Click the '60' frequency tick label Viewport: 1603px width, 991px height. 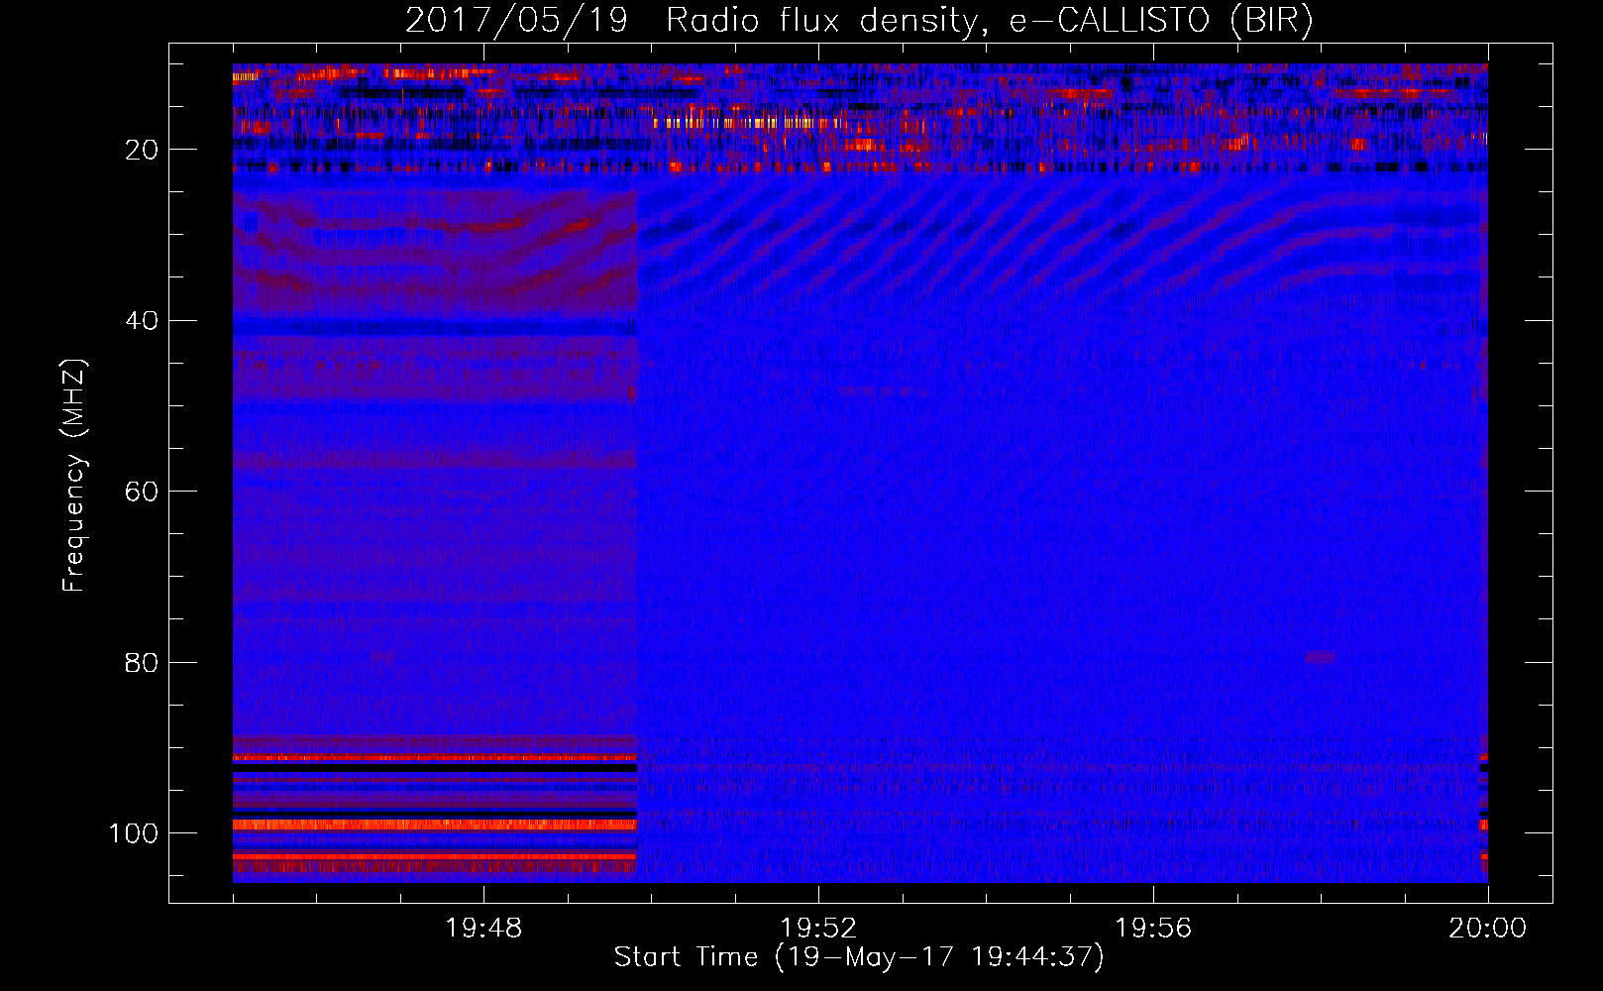[x=142, y=492]
